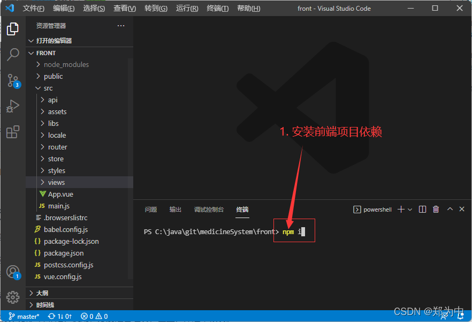Image resolution: width=472 pixels, height=322 pixels.
Task: Open vue.config.js file
Action: point(79,276)
